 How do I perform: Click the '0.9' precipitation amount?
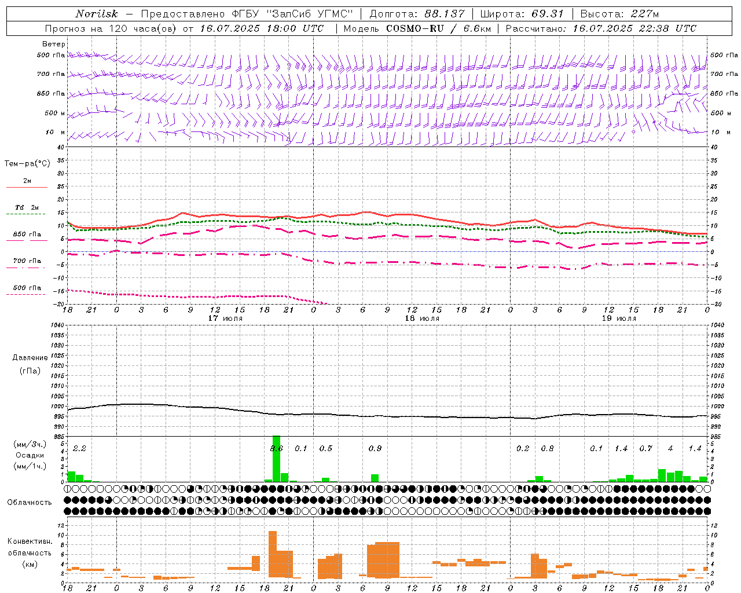point(375,448)
